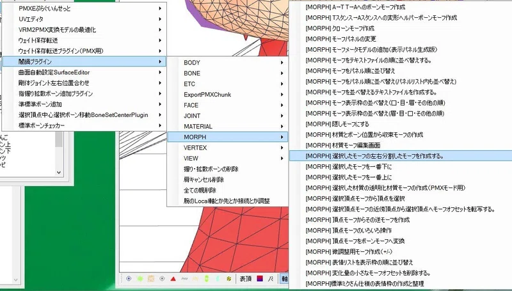
Task: Choose [MORPH] 微調整用モーフ作成(+/-)
Action: point(401,252)
